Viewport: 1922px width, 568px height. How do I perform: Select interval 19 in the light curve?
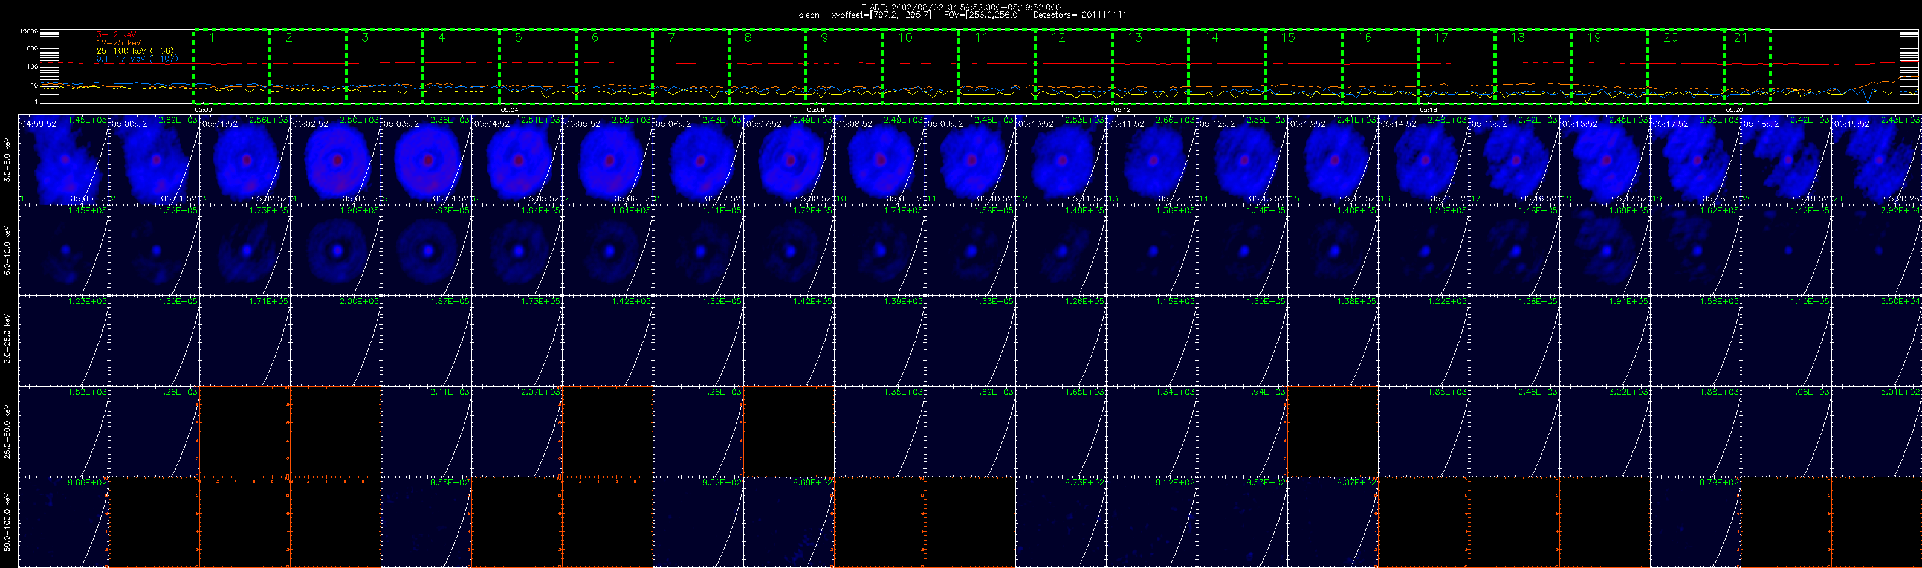[x=1610, y=66]
